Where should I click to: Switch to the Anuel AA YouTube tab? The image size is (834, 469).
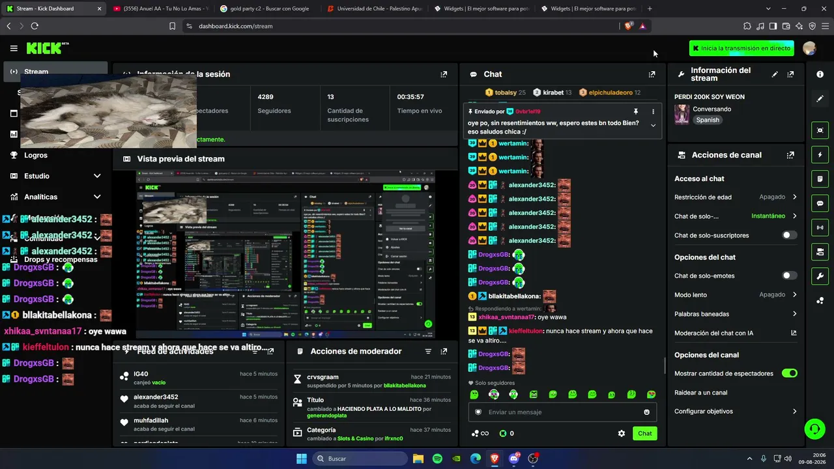160,8
